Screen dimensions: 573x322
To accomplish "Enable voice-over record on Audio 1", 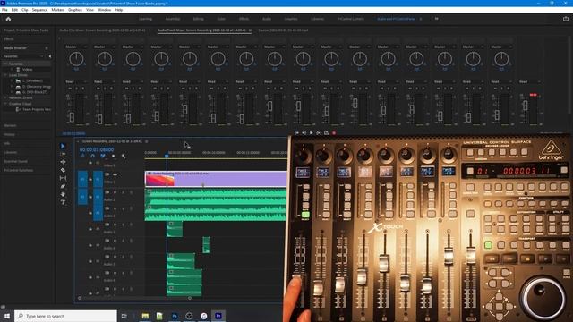I will pyautogui.click(x=132, y=192).
